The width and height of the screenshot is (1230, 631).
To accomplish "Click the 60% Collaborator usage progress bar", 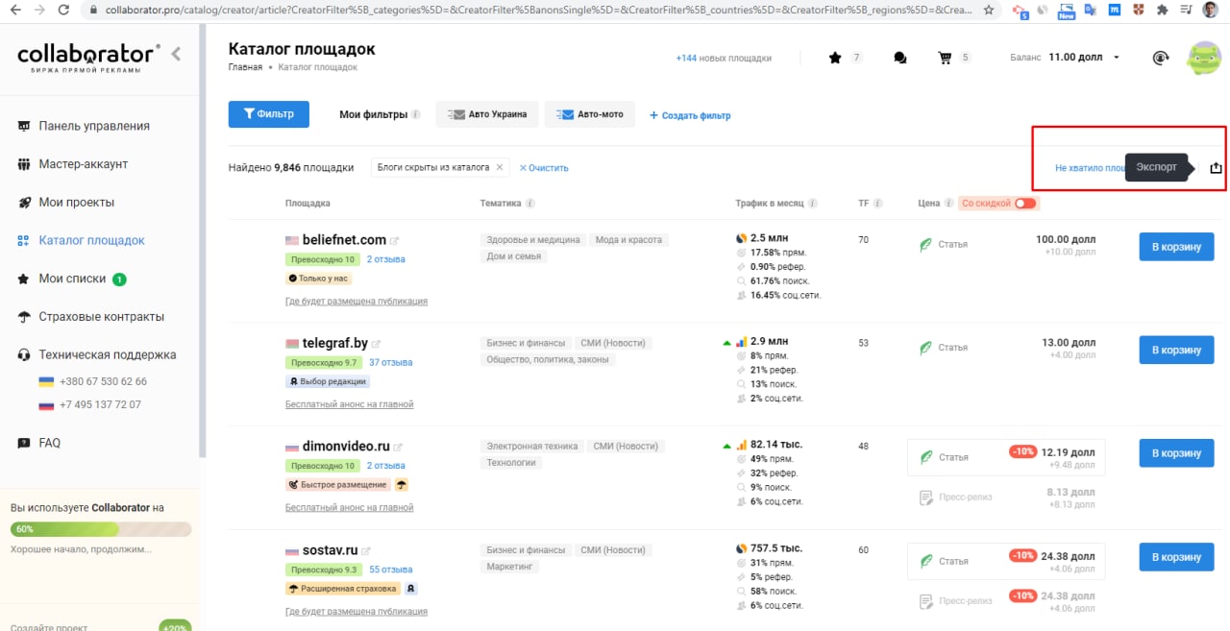I will point(101,529).
